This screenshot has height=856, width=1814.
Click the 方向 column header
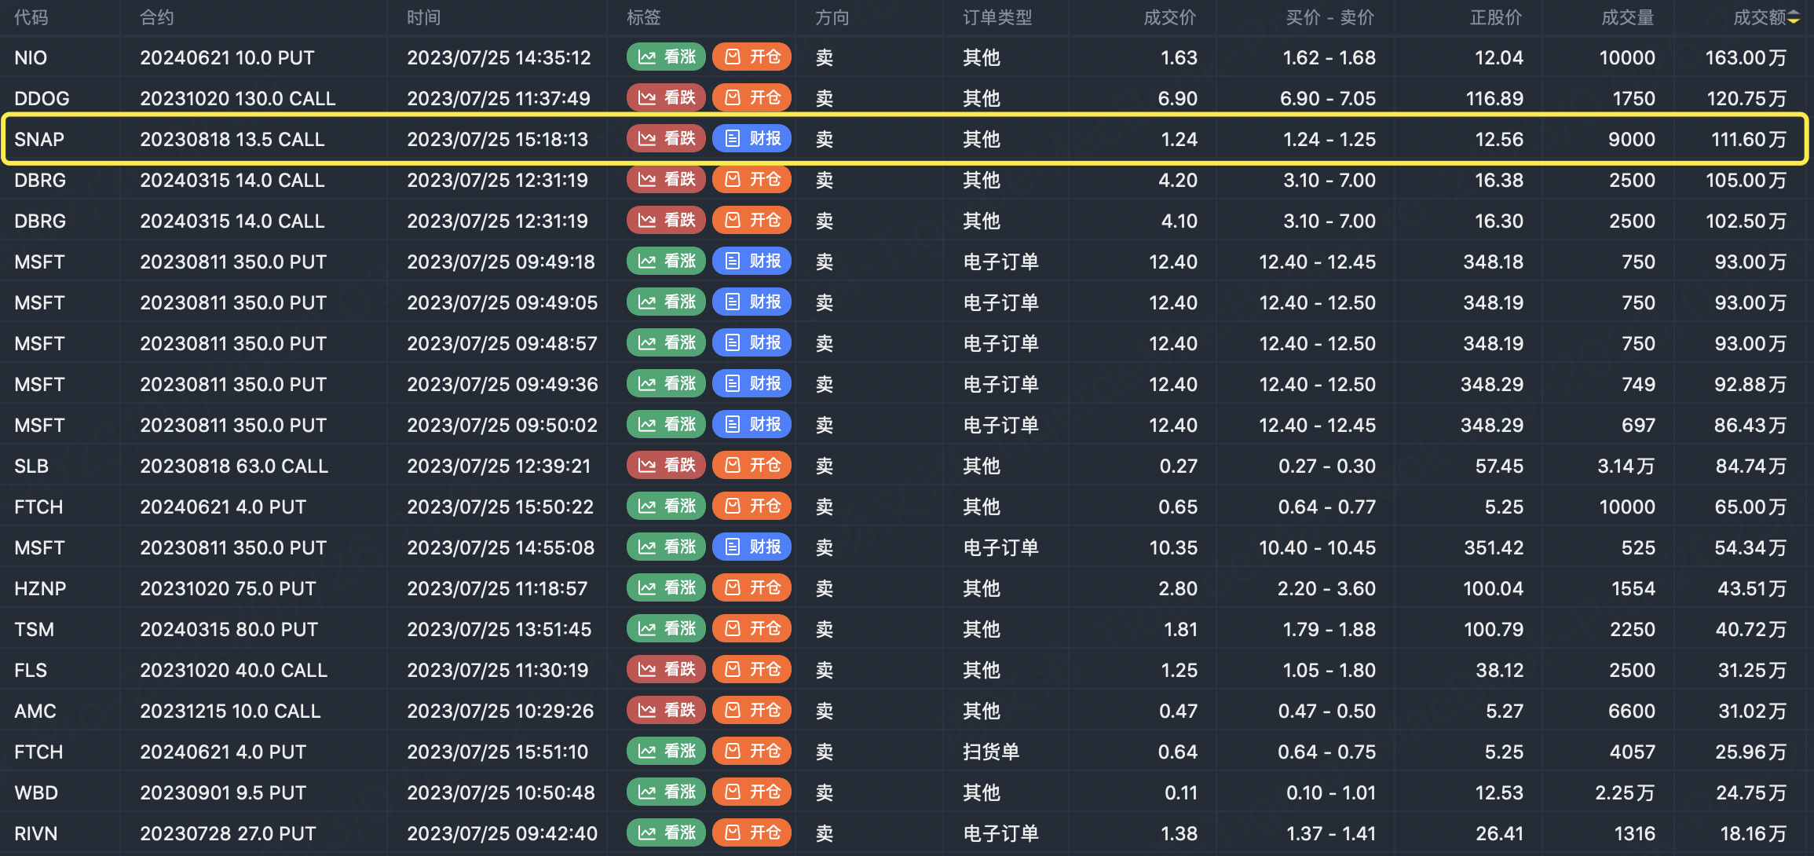click(x=832, y=17)
